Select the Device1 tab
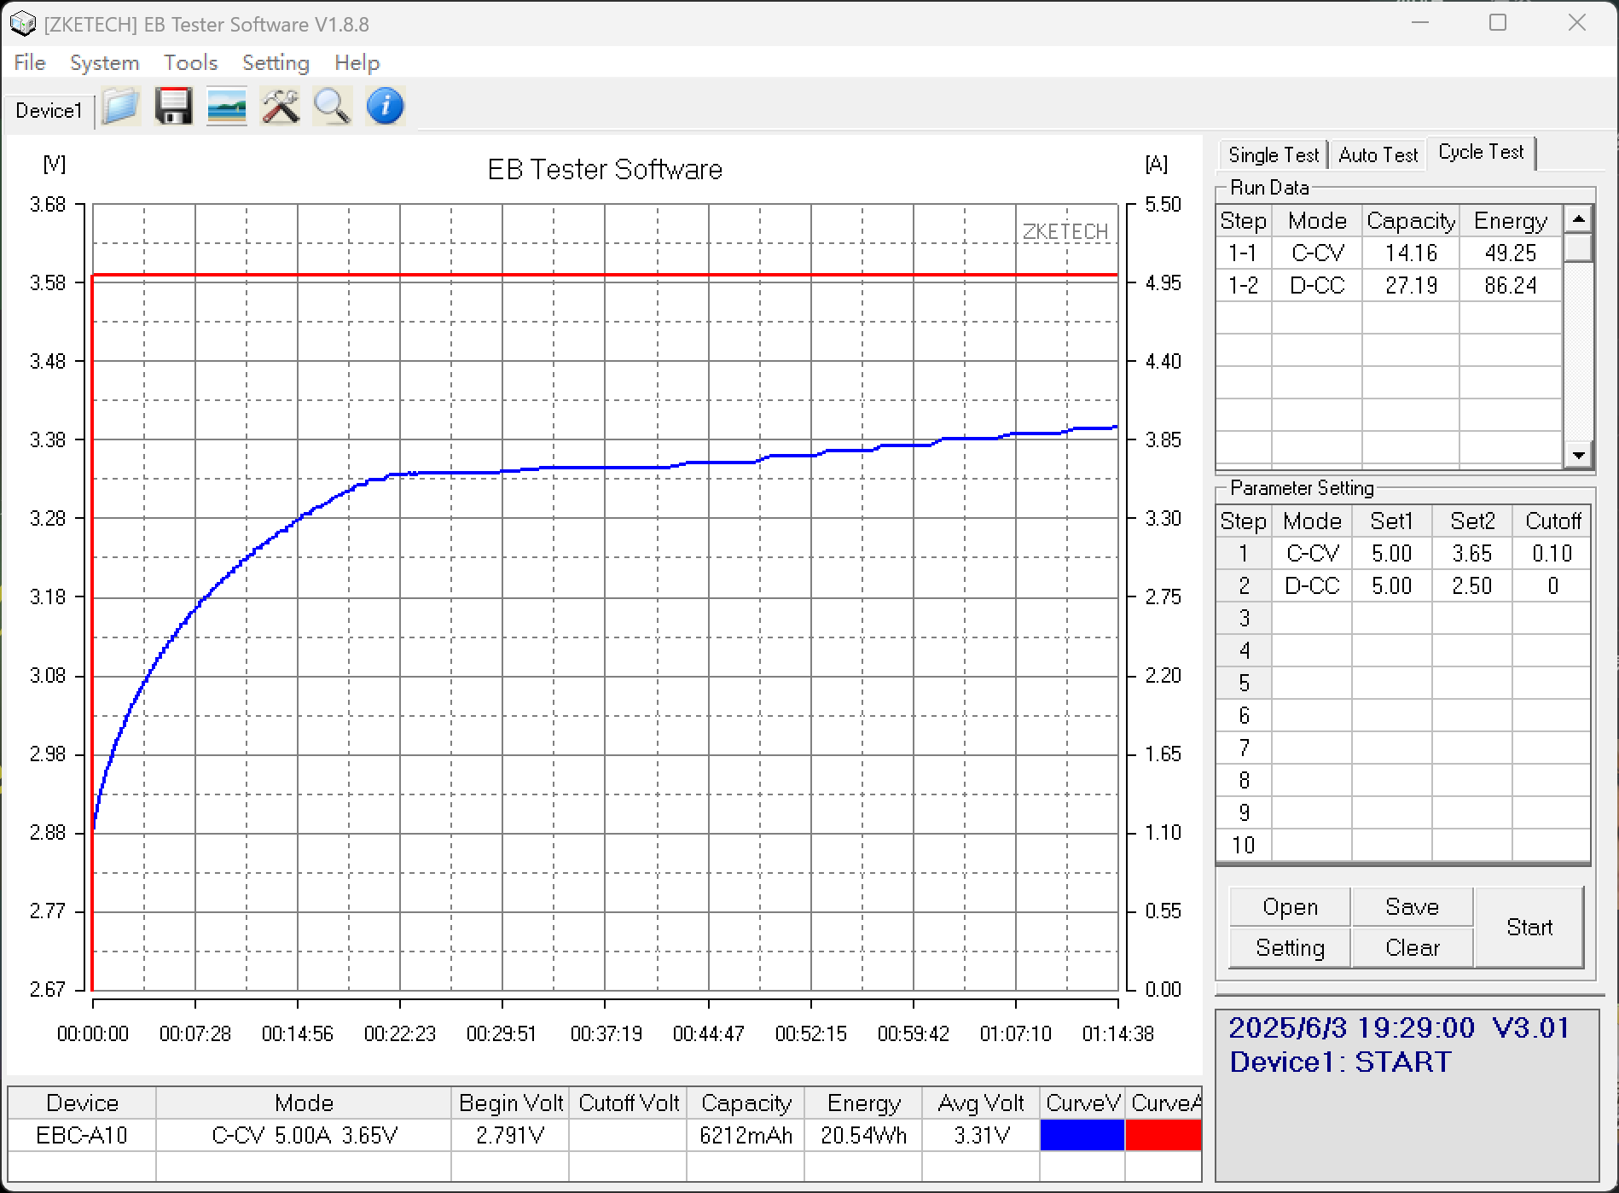1619x1193 pixels. (49, 111)
